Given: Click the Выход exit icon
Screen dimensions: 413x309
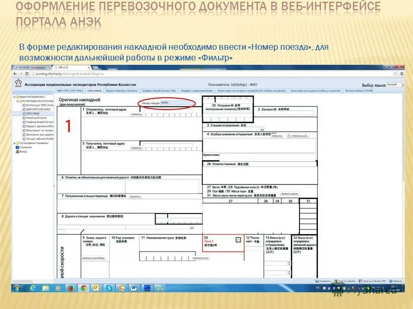Looking at the screenshot, I should coord(17,151).
